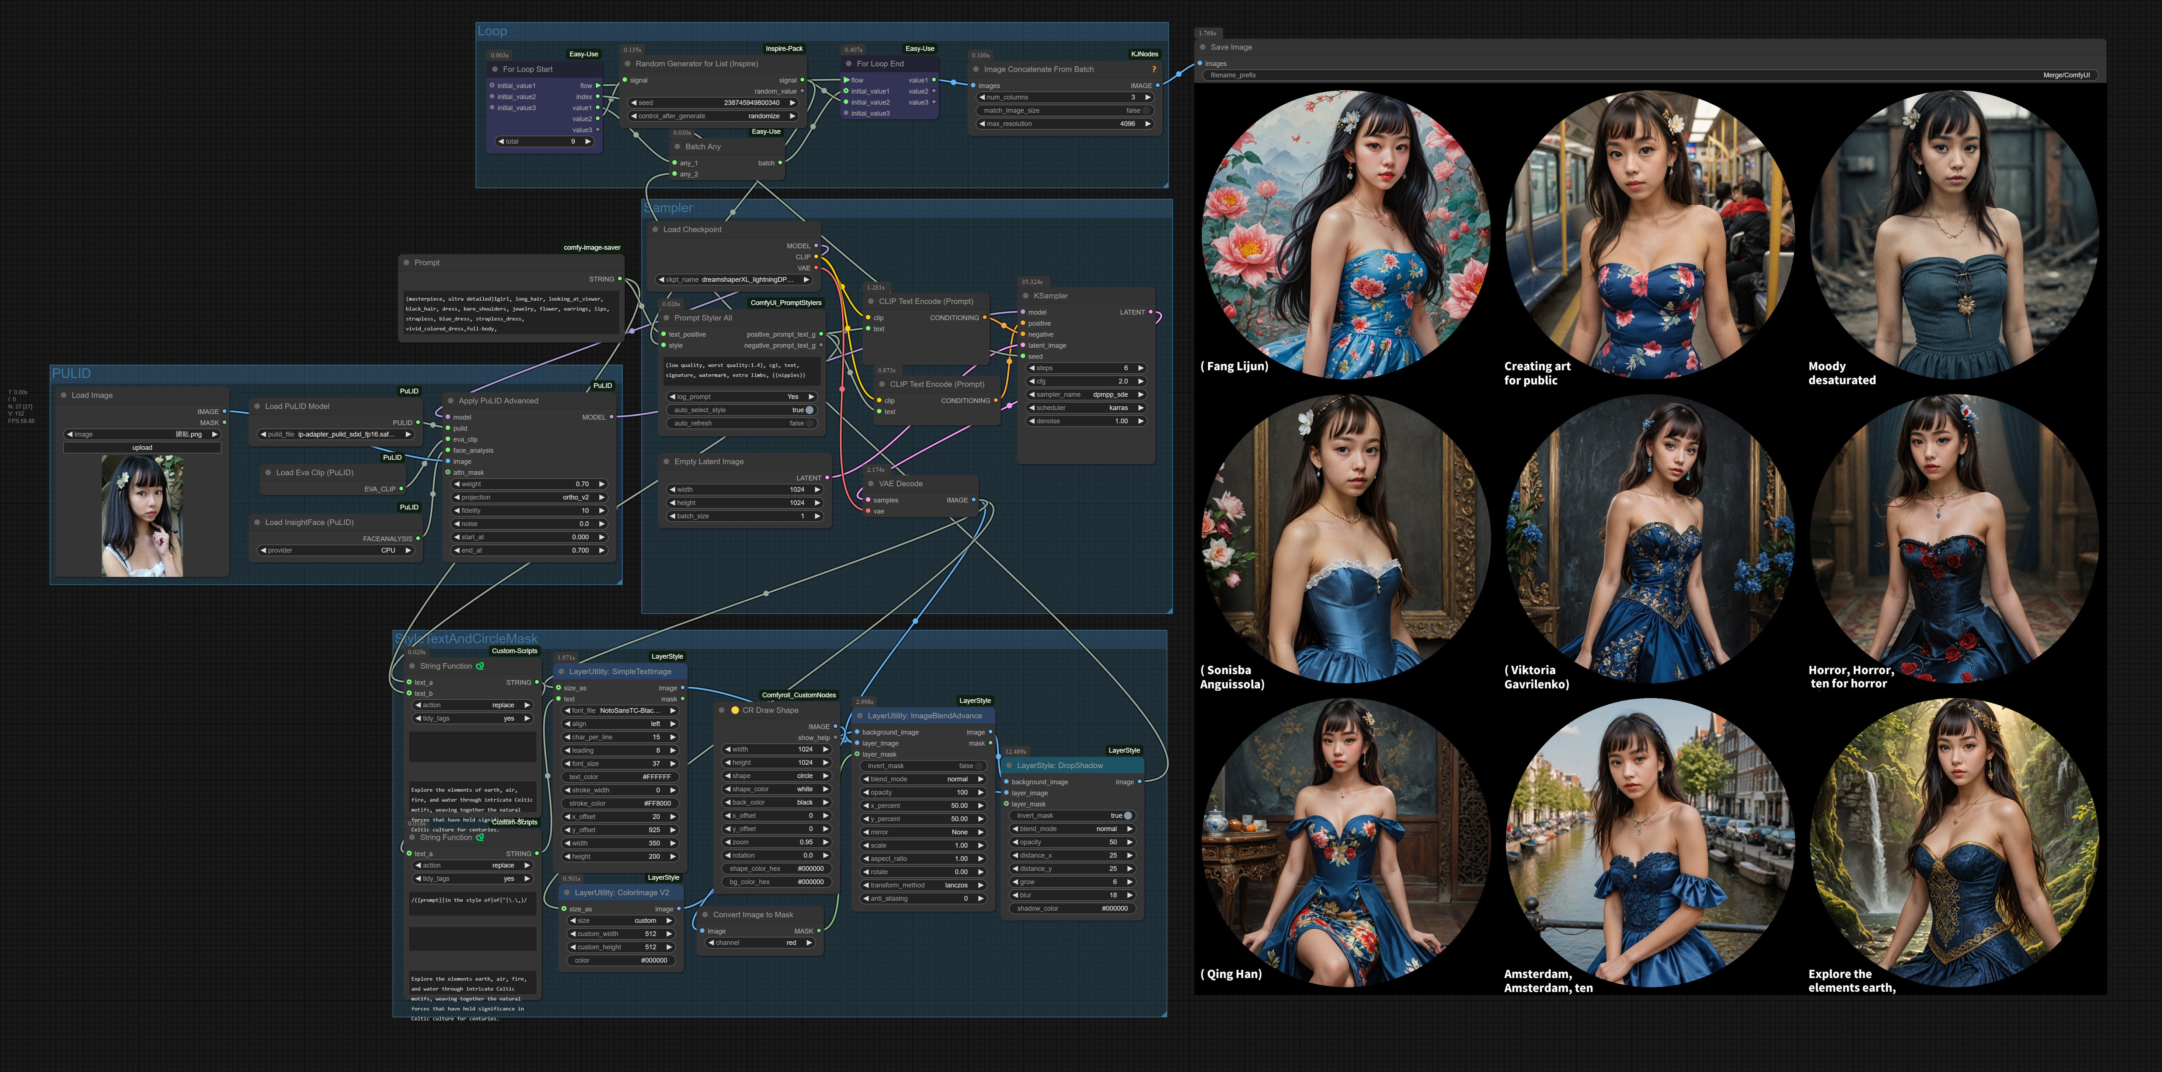The height and width of the screenshot is (1072, 2162).
Task: Collapse the Random Generator for List node via its dot
Action: [x=628, y=64]
